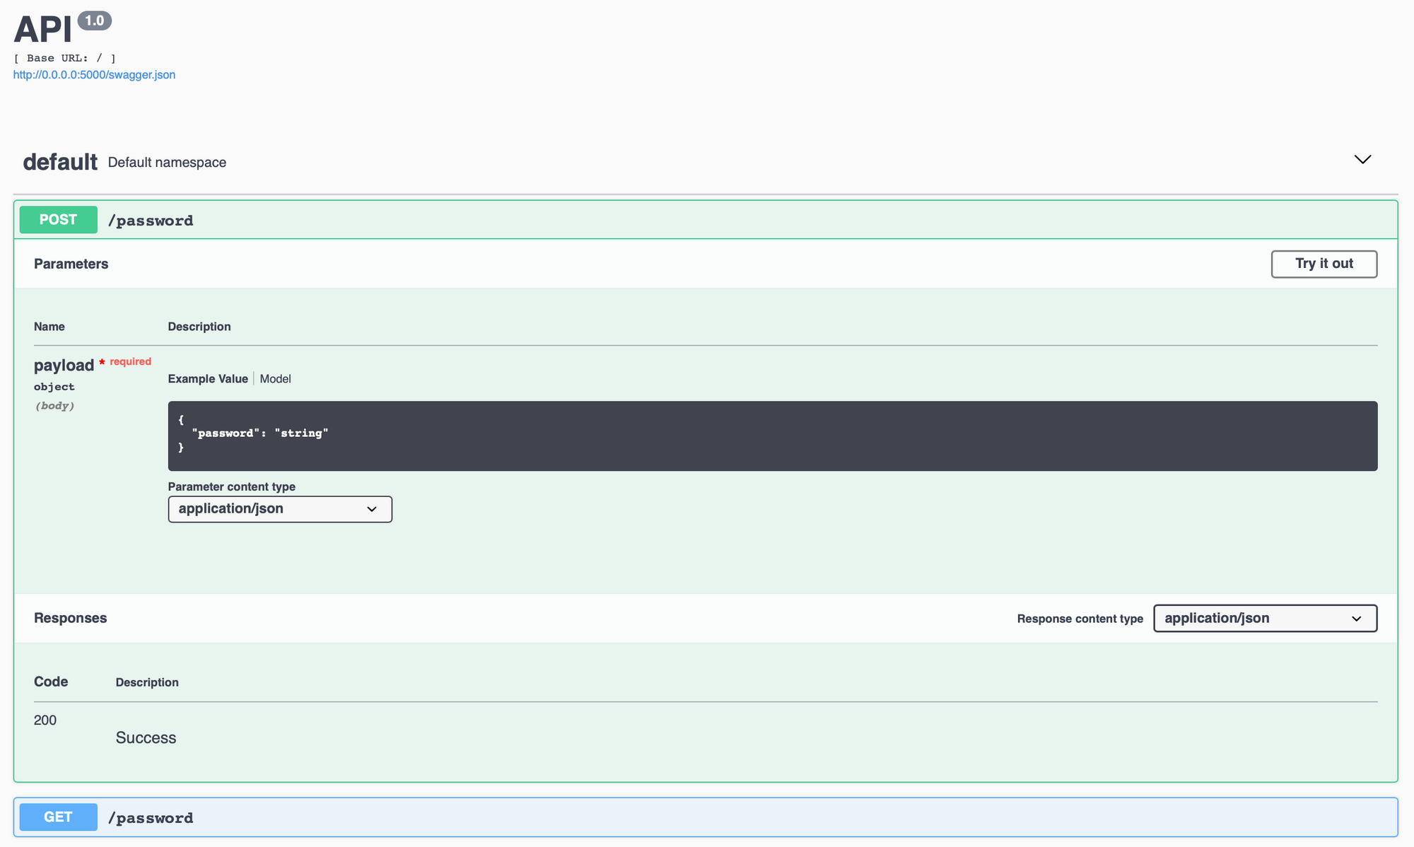
Task: Open Response content type dropdown
Action: pos(1265,619)
